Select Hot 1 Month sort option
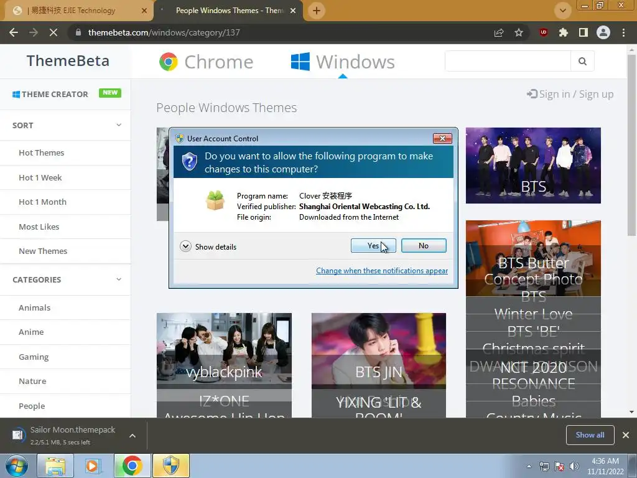The width and height of the screenshot is (637, 478). [43, 202]
